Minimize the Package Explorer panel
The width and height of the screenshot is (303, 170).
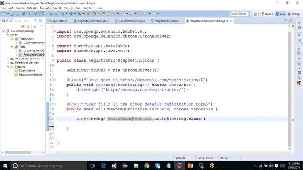pyautogui.click(x=36, y=20)
